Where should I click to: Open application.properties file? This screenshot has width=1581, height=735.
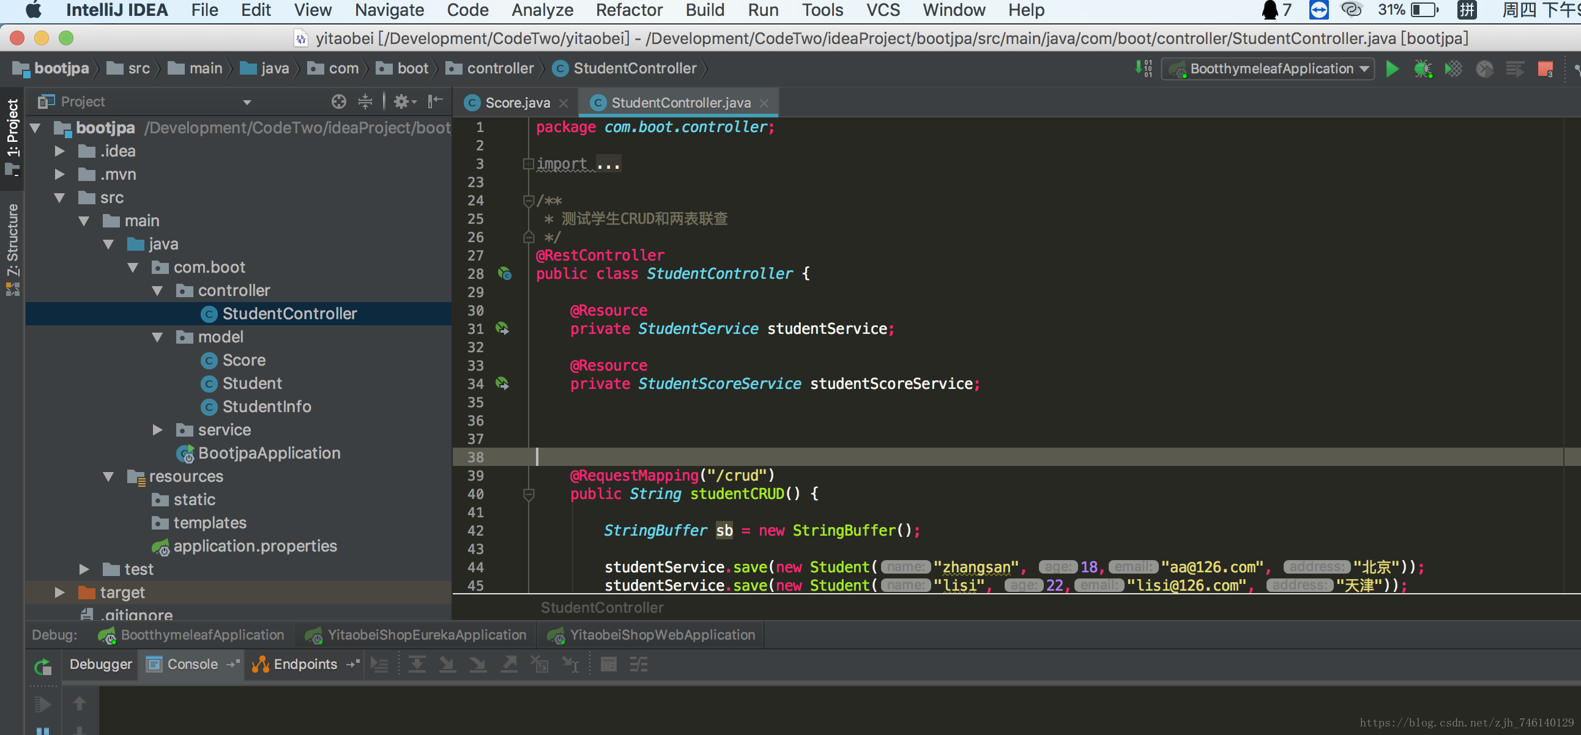[255, 546]
